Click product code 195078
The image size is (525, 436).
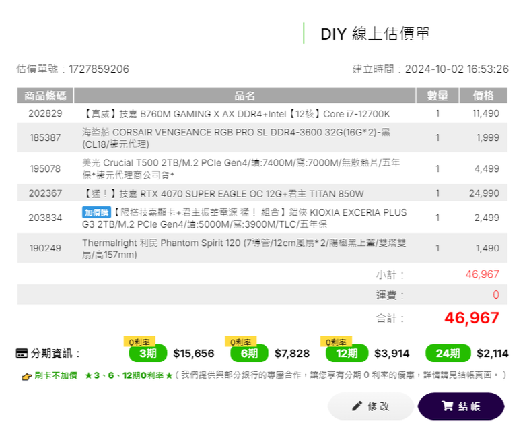[45, 168]
